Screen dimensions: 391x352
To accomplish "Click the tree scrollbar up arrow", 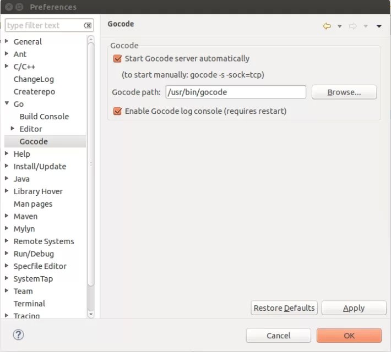I will [91, 39].
